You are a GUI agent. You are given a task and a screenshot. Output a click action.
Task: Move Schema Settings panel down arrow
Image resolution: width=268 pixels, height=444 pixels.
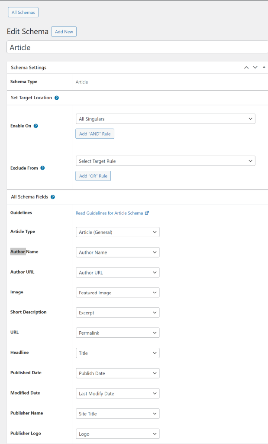pyautogui.click(x=255, y=68)
